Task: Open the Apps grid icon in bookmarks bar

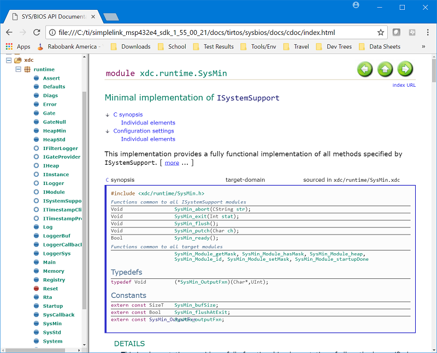Action: (9, 47)
